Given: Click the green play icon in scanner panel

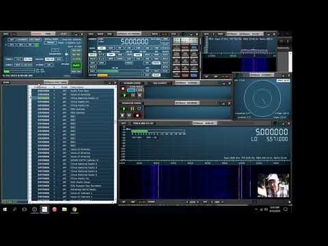Looking at the screenshot, I should click(x=124, y=95).
